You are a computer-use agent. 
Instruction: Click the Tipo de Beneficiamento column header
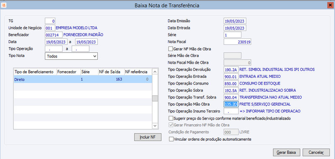pyautogui.click(x=35, y=72)
